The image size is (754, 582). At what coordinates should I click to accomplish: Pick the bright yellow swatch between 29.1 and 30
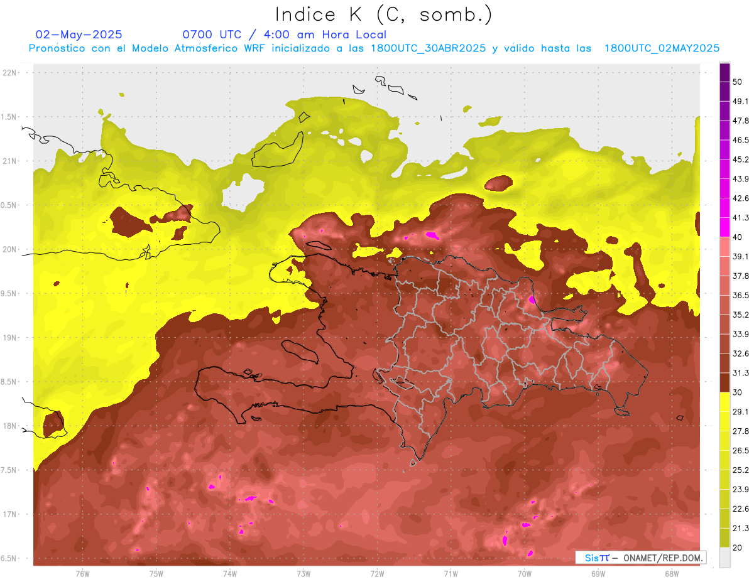tap(724, 402)
